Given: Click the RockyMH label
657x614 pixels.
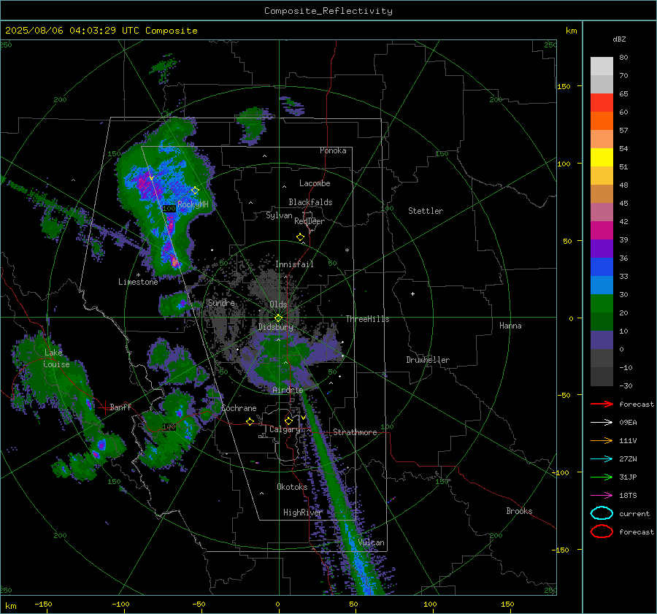Looking at the screenshot, I should [x=193, y=204].
